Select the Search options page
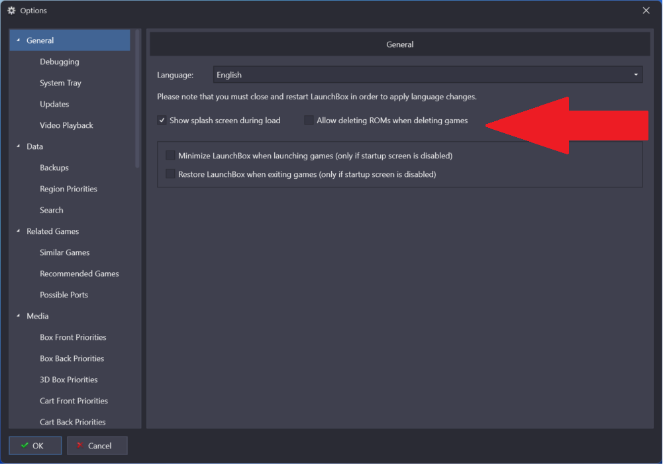Screen dimensions: 663x465 tap(52, 210)
